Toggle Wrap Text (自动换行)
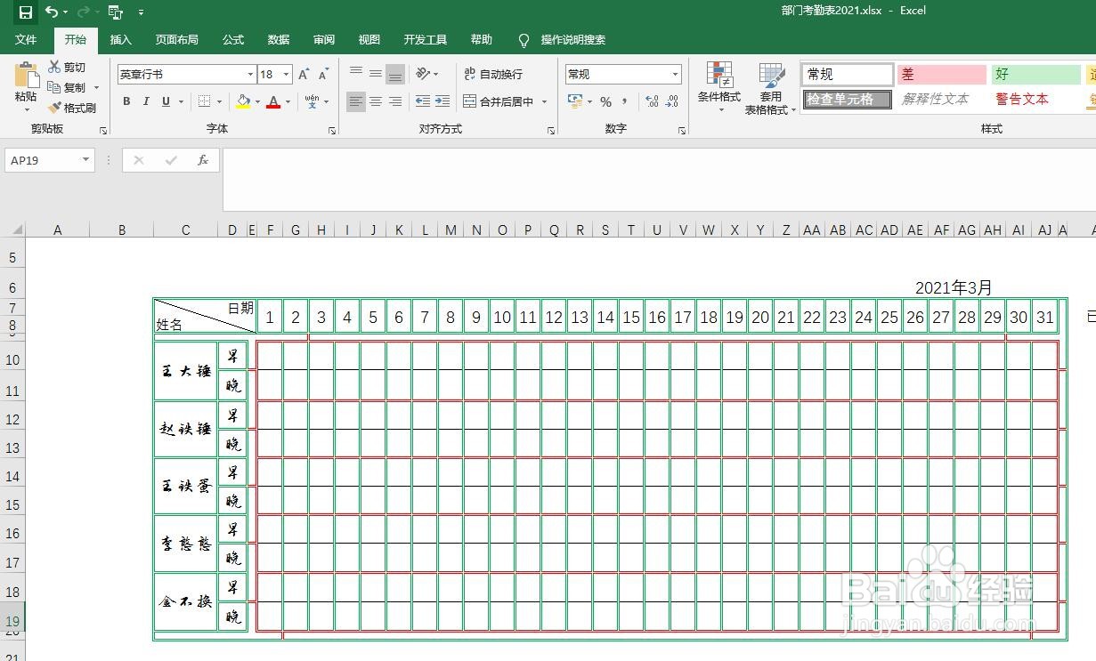The height and width of the screenshot is (661, 1096). point(493,74)
